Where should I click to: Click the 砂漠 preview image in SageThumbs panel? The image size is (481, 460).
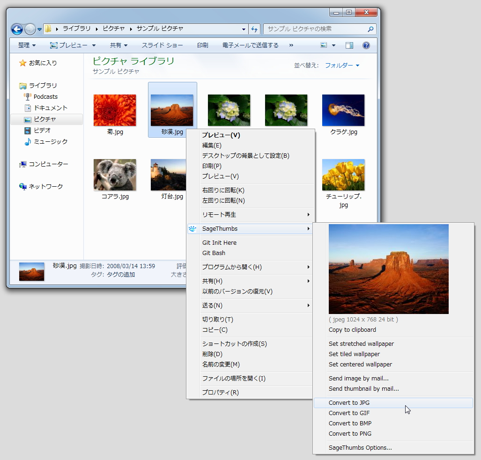pos(388,269)
